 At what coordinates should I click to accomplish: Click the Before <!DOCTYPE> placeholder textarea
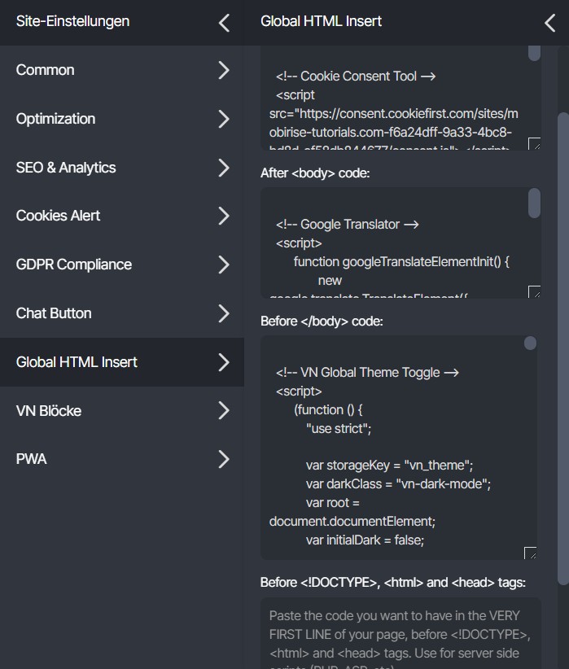click(400, 633)
